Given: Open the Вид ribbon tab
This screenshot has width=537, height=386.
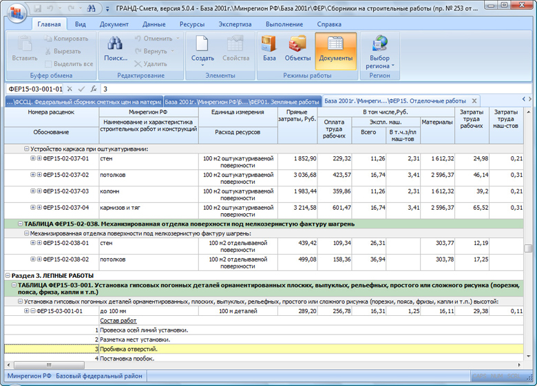Looking at the screenshot, I should click(80, 24).
